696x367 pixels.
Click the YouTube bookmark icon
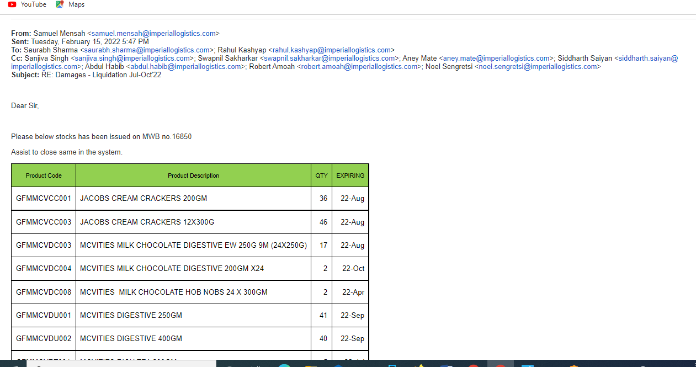12,4
